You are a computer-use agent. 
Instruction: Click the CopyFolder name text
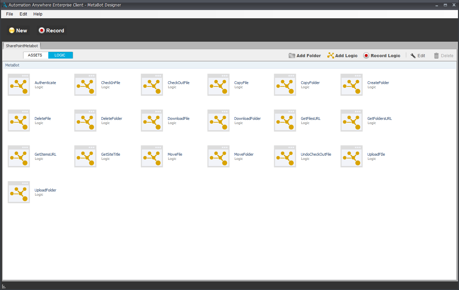coord(310,83)
